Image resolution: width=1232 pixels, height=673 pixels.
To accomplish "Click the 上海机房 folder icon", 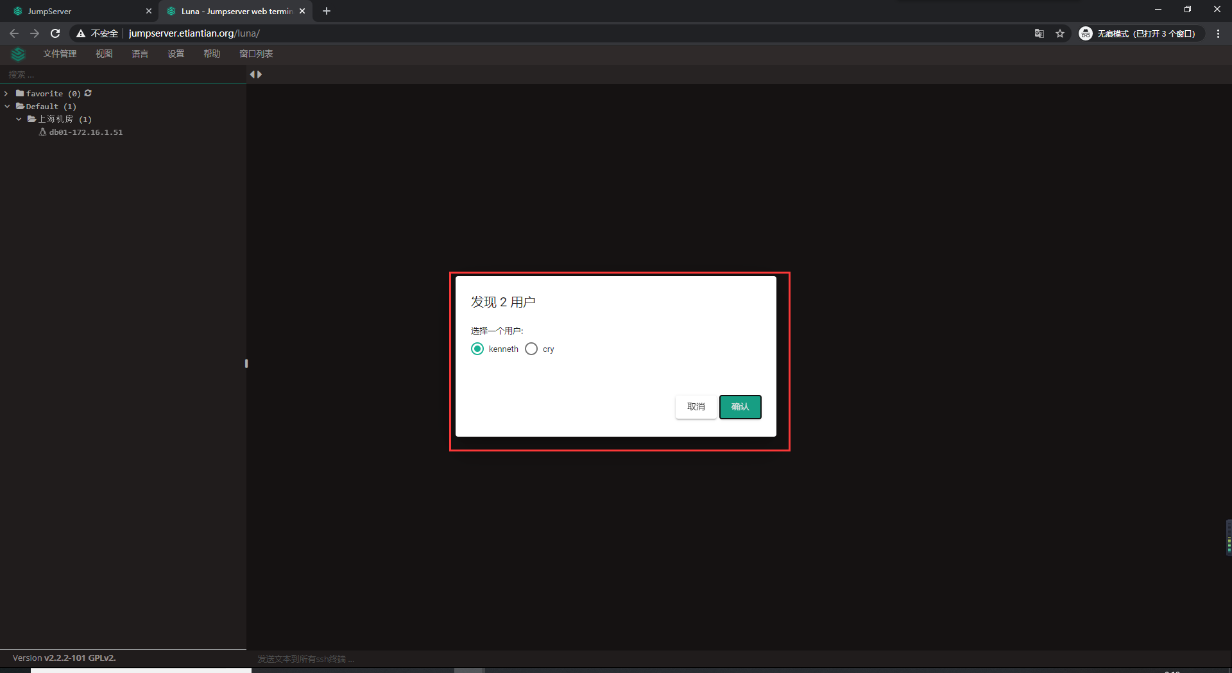I will click(x=32, y=119).
